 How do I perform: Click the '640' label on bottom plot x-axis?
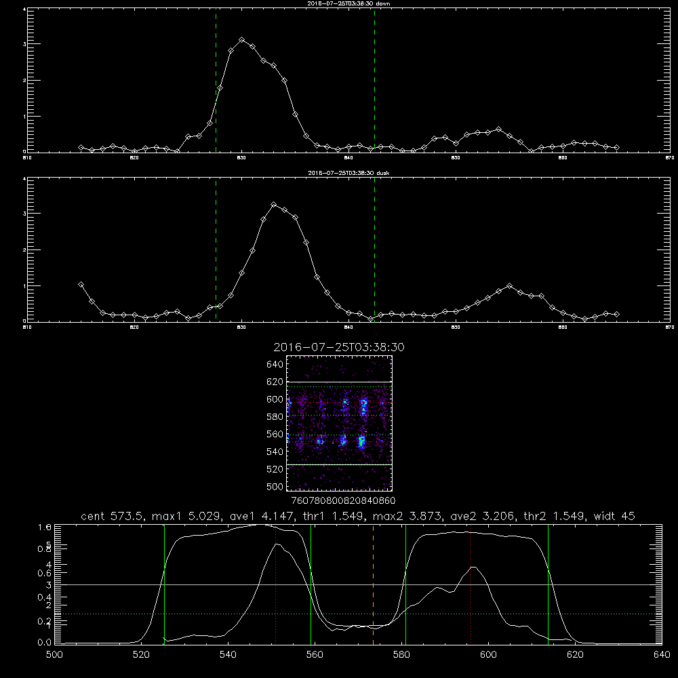point(662,655)
